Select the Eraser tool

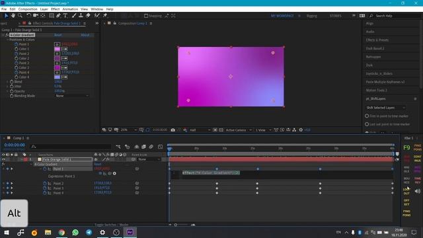88,16
